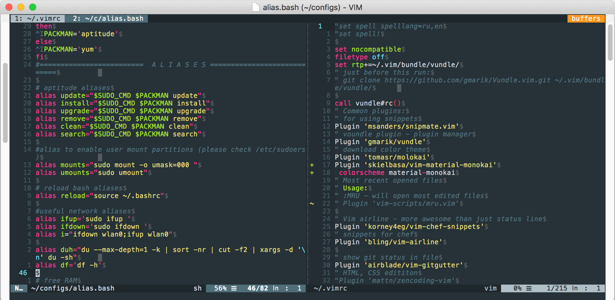Click highlighted line number 46 in gutter
Image resolution: width=615 pixels, height=300 pixels.
(23, 273)
